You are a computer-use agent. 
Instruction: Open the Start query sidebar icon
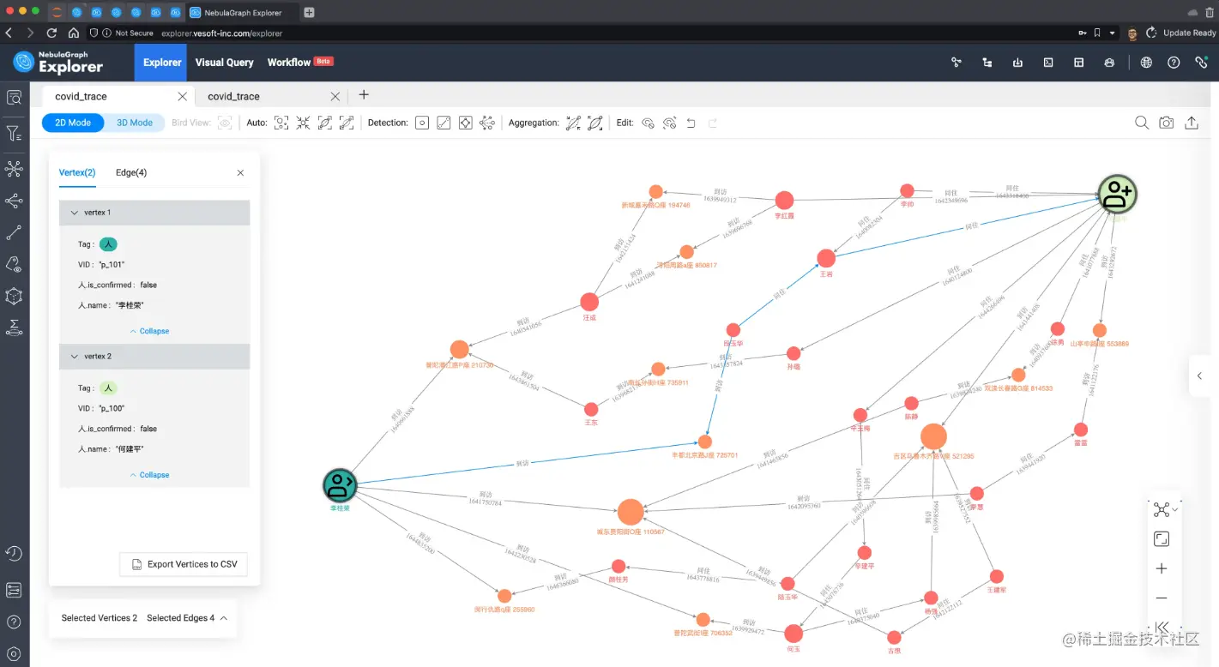pyautogui.click(x=14, y=98)
